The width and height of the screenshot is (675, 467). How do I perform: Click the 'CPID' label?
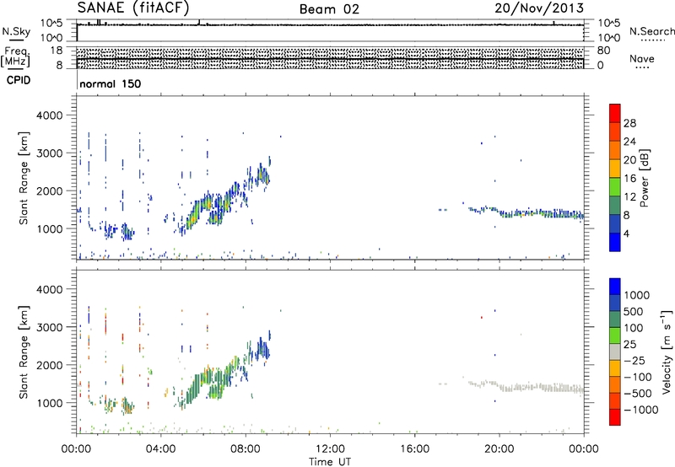click(x=19, y=80)
